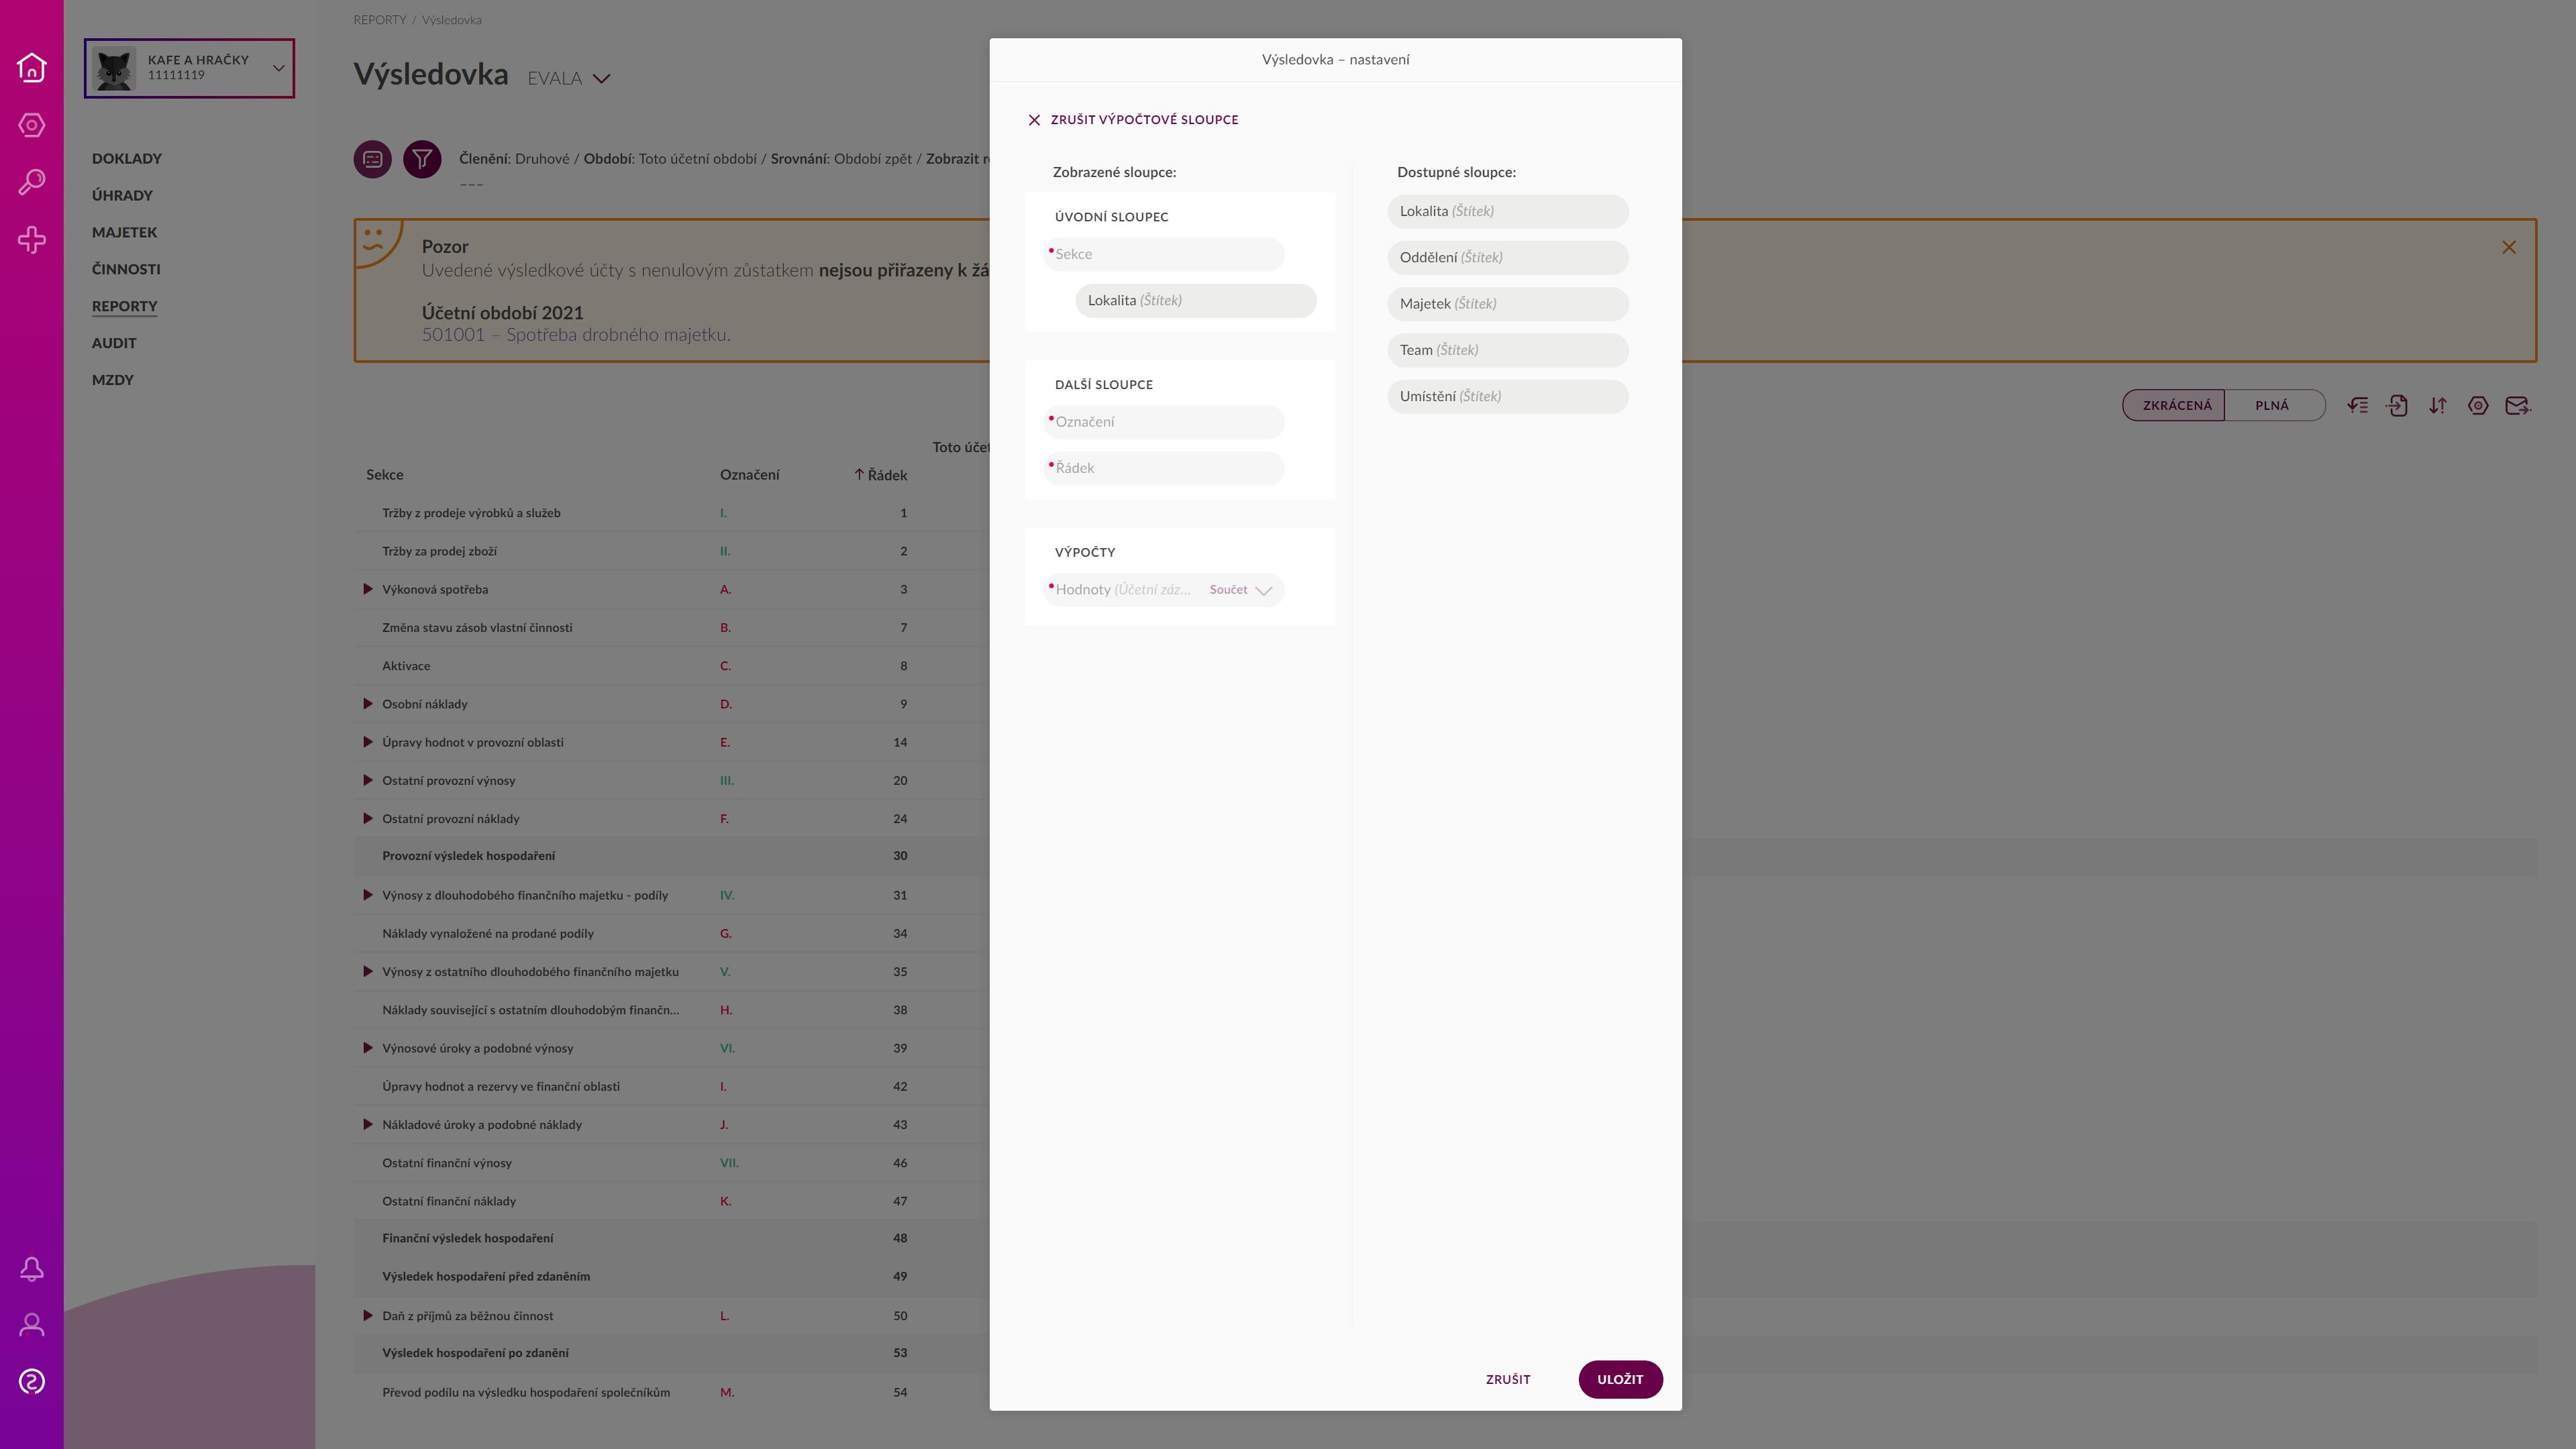
Task: Click REPORTY breadcrumb link
Action: coord(379,20)
